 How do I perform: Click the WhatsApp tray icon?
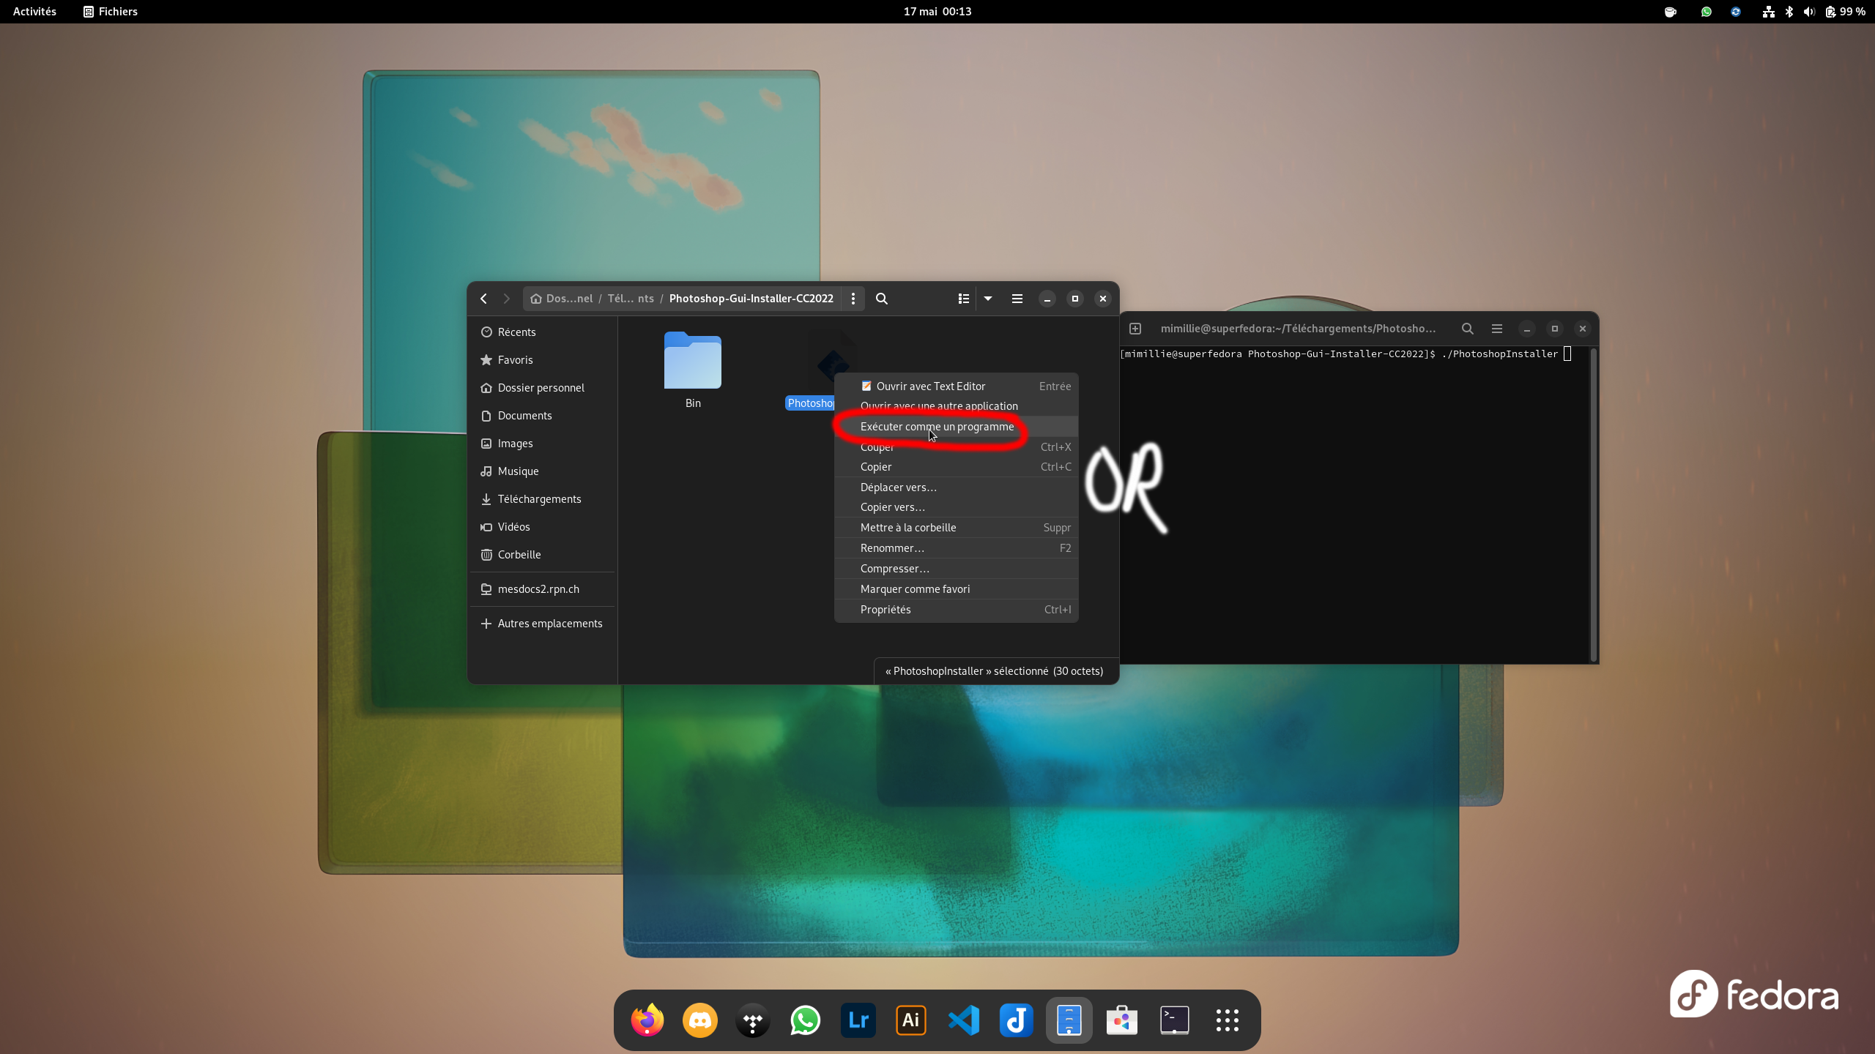[1706, 12]
